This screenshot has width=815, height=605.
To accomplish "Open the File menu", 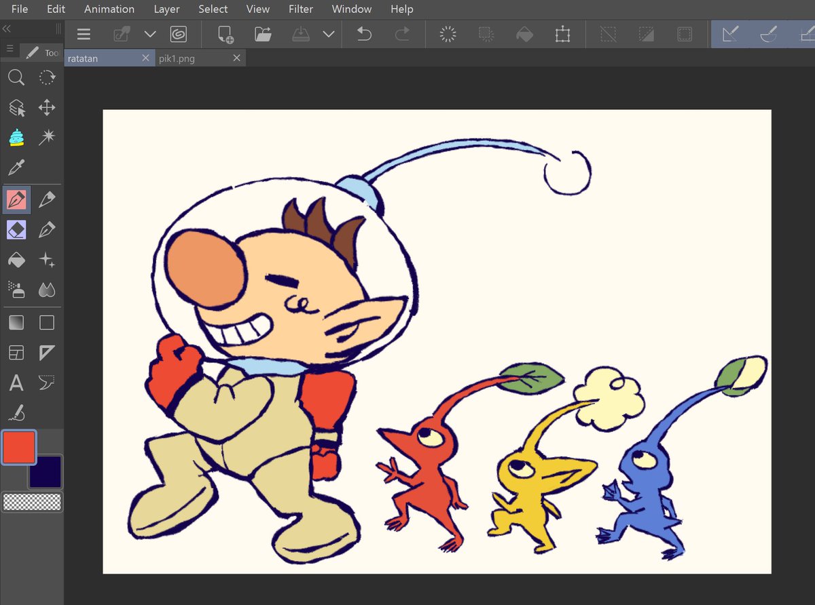I will [x=20, y=9].
